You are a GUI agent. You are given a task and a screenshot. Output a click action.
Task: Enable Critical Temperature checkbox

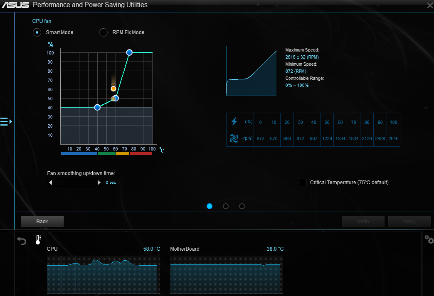pos(303,183)
